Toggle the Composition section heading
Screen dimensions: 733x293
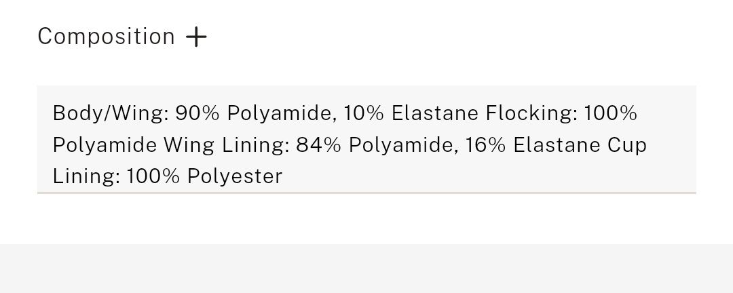pos(122,37)
